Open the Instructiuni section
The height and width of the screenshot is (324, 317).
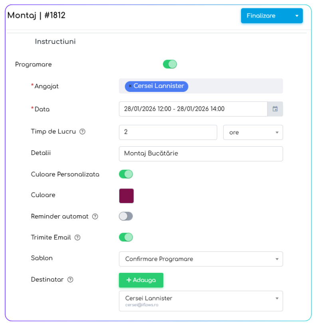[x=55, y=42]
